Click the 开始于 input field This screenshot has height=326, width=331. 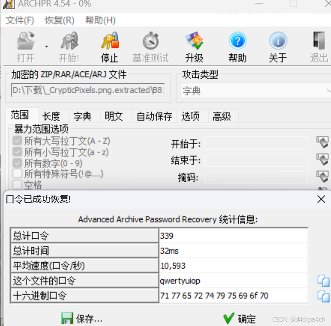click(256, 144)
